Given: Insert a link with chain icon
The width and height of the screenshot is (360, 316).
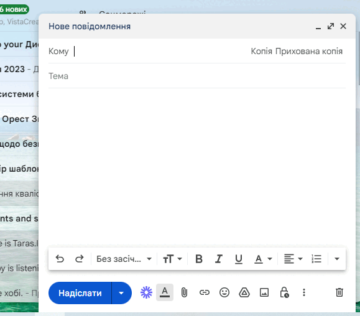Looking at the screenshot, I should click(205, 292).
